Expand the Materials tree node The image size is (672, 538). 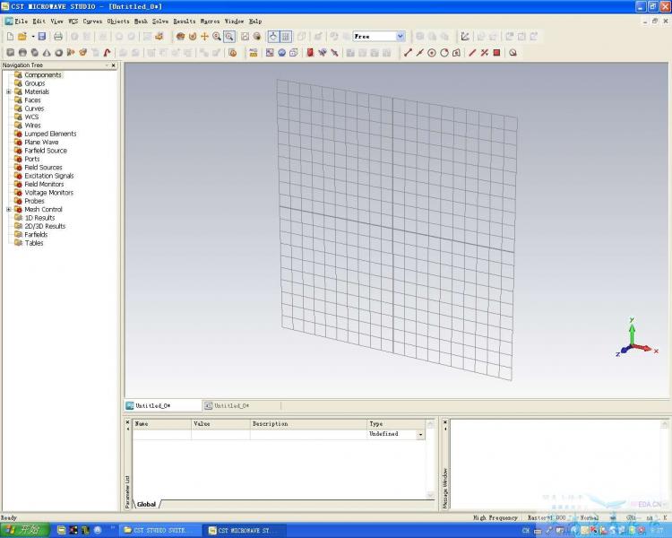pyautogui.click(x=8, y=91)
